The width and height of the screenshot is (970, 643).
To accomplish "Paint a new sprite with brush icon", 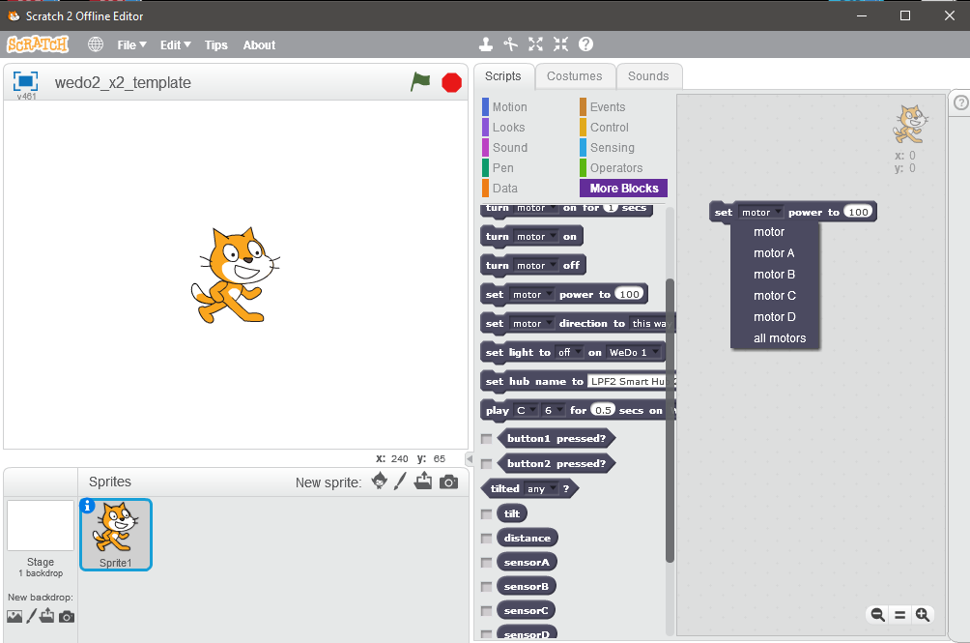I will tap(400, 481).
